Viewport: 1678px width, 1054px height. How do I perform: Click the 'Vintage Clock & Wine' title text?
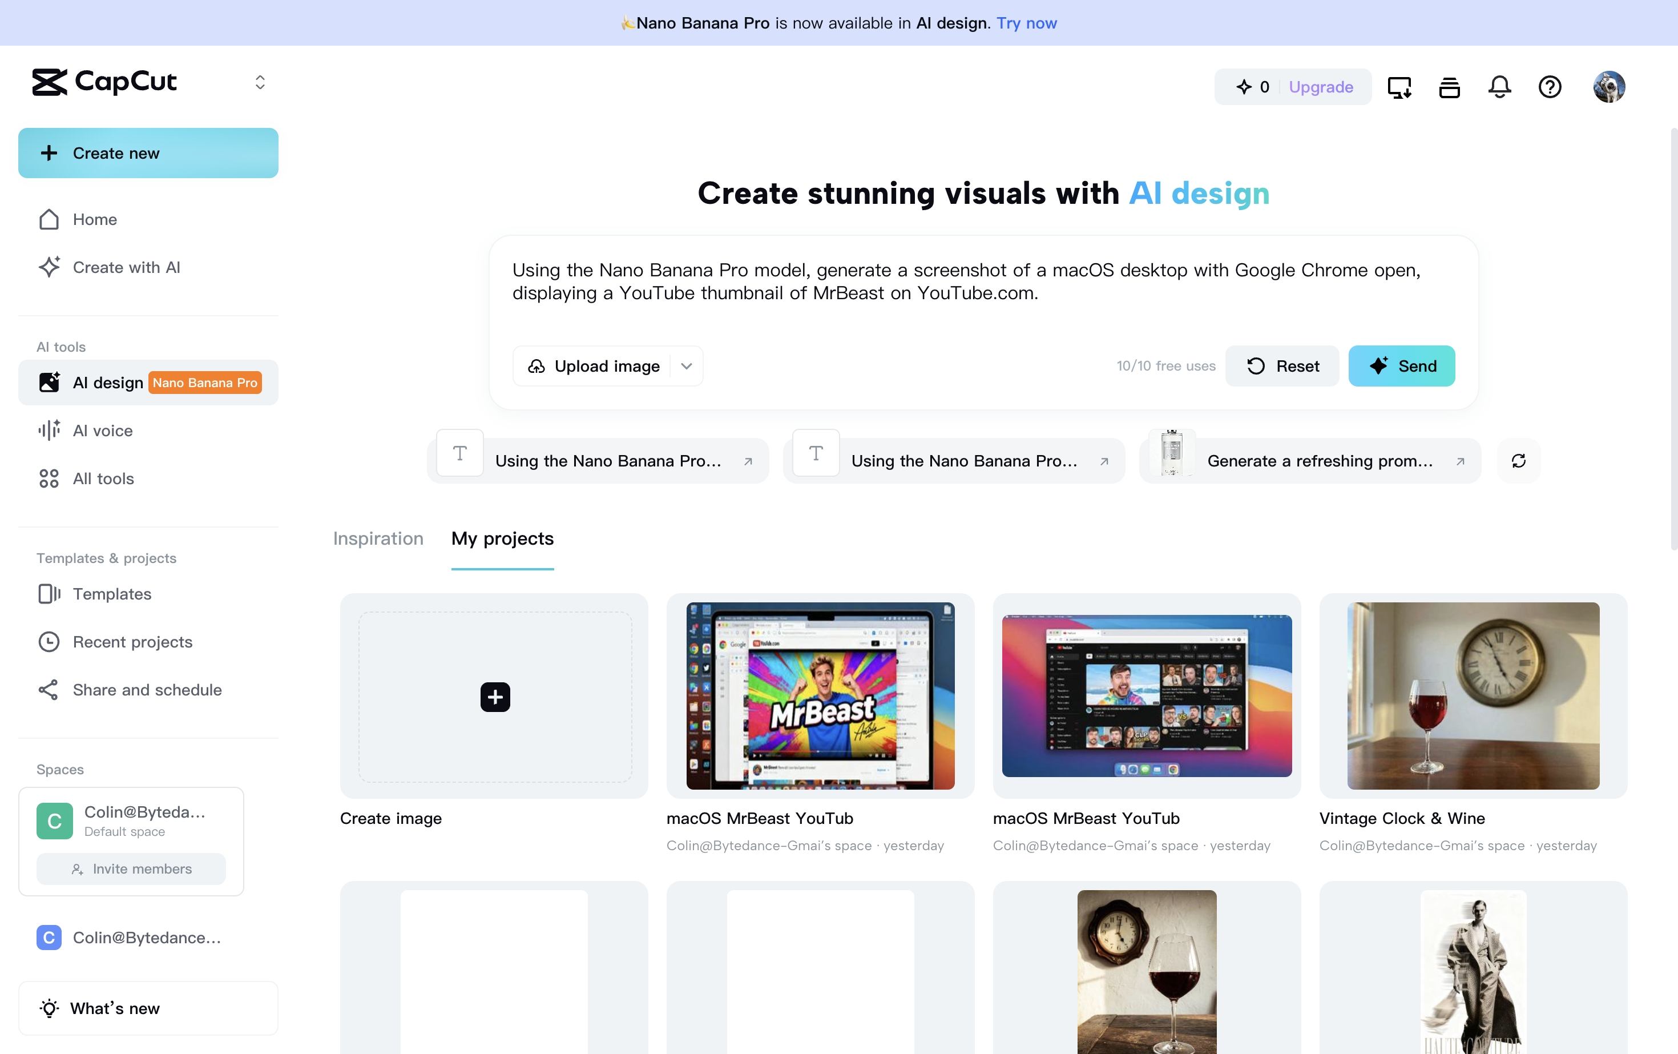click(1402, 818)
